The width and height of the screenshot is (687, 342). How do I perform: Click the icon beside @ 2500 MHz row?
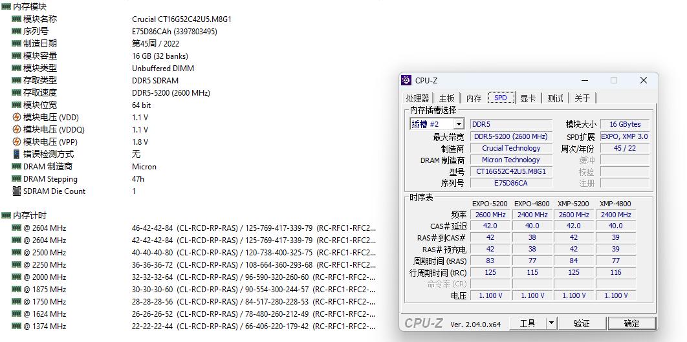pyautogui.click(x=16, y=252)
